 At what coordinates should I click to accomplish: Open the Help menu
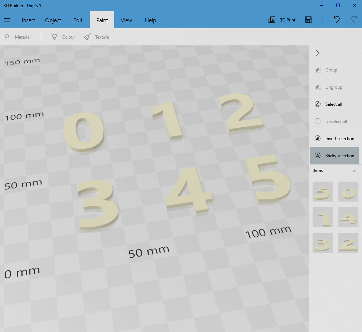[x=150, y=20]
